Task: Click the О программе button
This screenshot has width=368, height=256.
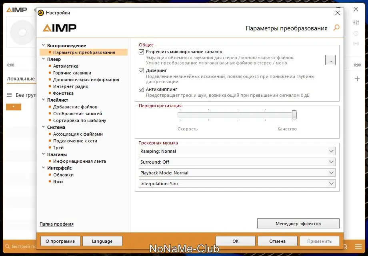Action: pos(60,241)
